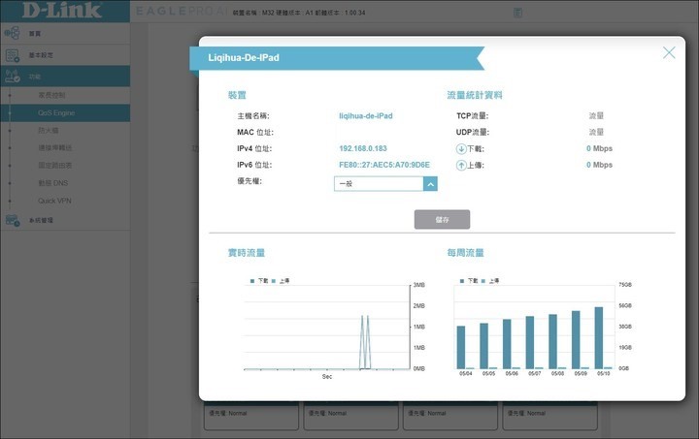The height and width of the screenshot is (439, 699).
Task: Click the 系統管理 management icon in sidebar
Action: tap(12, 220)
